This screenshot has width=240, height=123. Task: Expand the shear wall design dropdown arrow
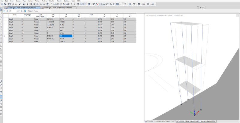point(150,4)
